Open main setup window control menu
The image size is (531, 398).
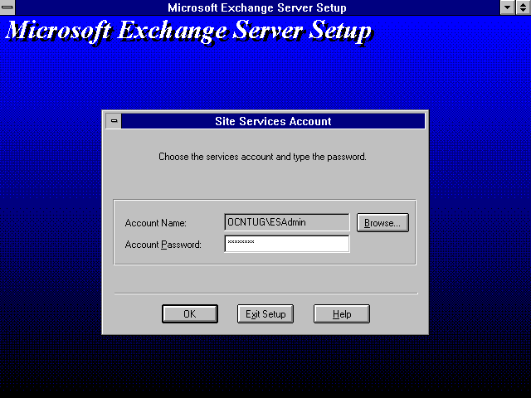pos(7,7)
